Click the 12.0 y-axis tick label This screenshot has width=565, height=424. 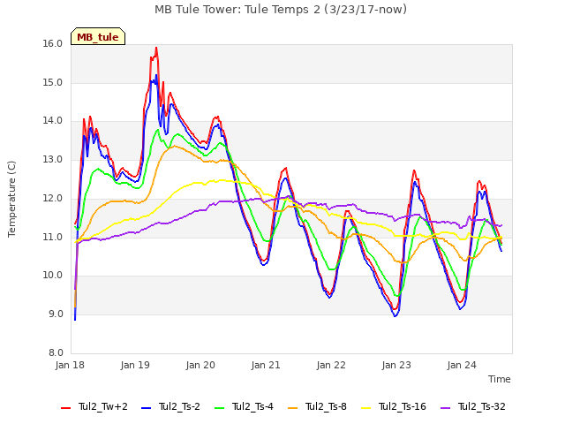53,198
